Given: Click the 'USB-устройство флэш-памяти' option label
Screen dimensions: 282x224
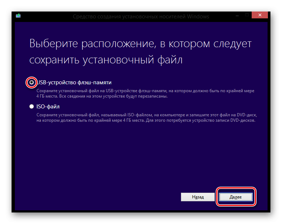Looking at the screenshot, I should [x=73, y=82].
